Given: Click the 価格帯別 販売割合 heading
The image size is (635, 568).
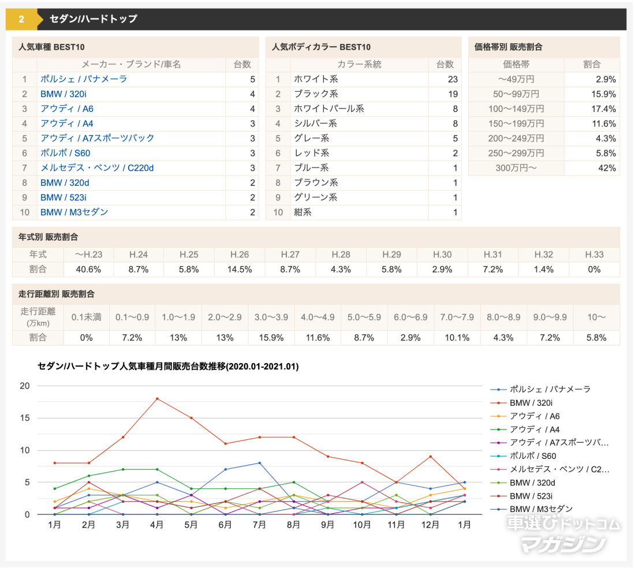Looking at the screenshot, I should tap(508, 47).
